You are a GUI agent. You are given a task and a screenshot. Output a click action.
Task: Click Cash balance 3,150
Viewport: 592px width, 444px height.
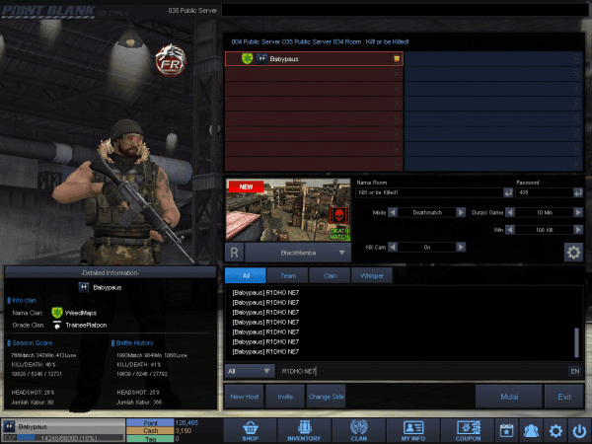[184, 431]
